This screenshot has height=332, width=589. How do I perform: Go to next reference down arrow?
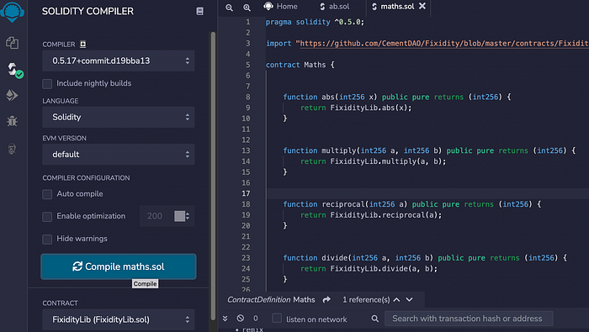[410, 299]
